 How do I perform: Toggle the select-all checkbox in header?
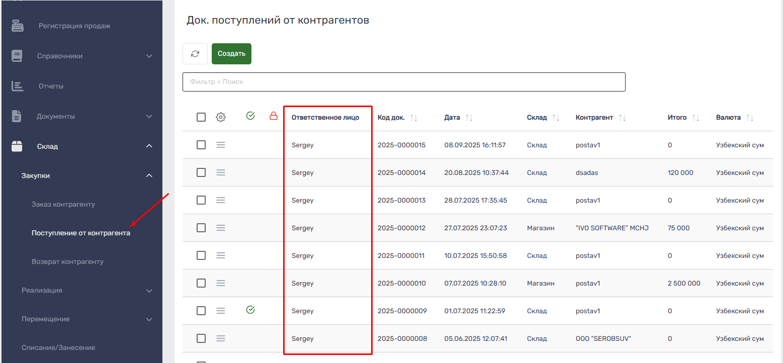point(201,117)
